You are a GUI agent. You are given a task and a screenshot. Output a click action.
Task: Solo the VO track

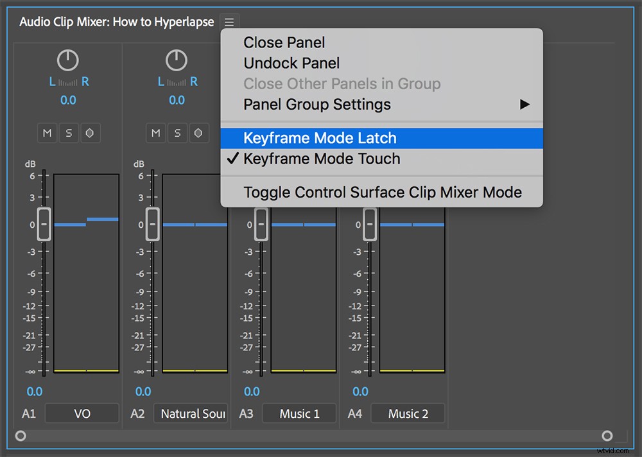click(x=69, y=133)
